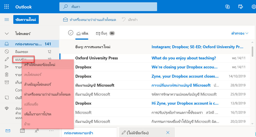The height and width of the screenshot is (137, 256).
Task: Click ทำเครื่องหมายว่าอ่านแล้วทั้งหมด in the toolbar
Action: tap(90, 20)
